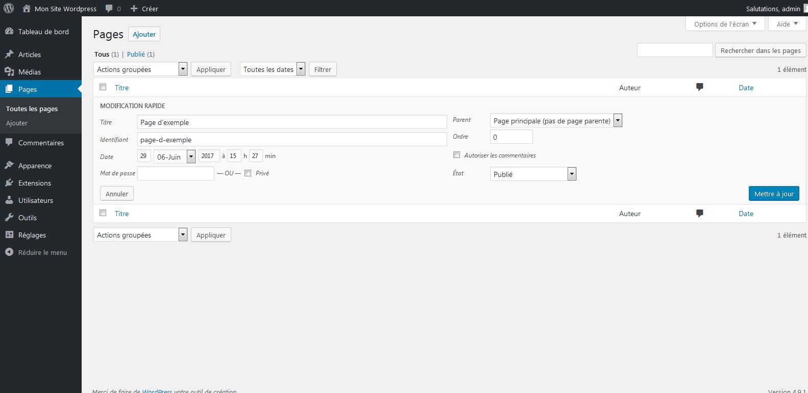Click the Articles pin icon
This screenshot has width=808, height=393.
click(x=9, y=54)
